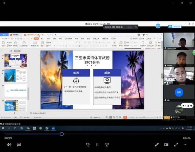
Task: Mute the video volume speaker icon
Action: click(9, 144)
